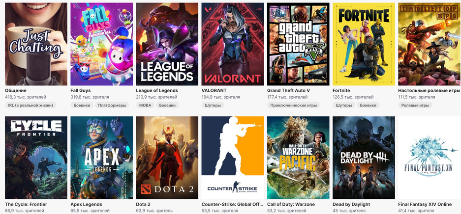This screenshot has width=461, height=214.
Task: Open the Grand Theft Auto V cover
Action: (x=298, y=44)
